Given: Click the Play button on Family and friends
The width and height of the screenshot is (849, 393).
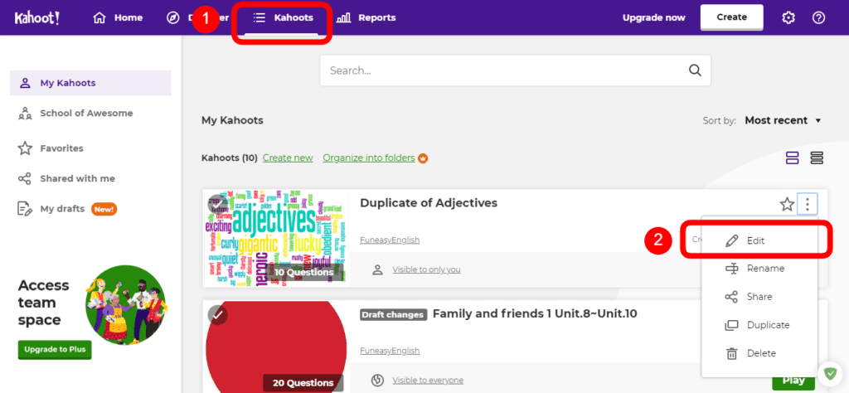Looking at the screenshot, I should pyautogui.click(x=793, y=381).
